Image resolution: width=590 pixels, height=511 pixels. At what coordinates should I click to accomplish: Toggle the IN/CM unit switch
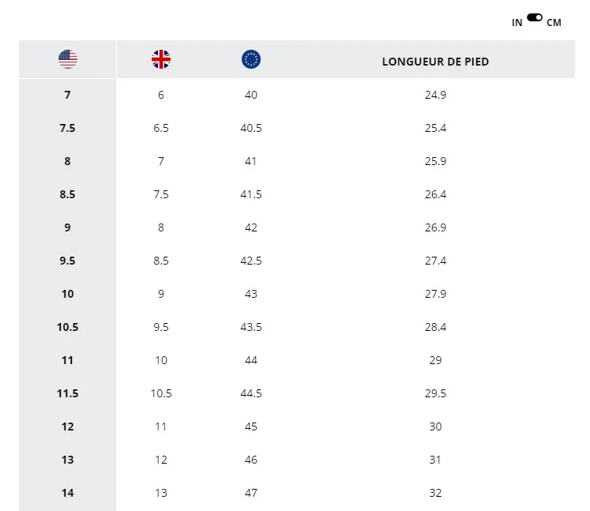click(x=535, y=17)
